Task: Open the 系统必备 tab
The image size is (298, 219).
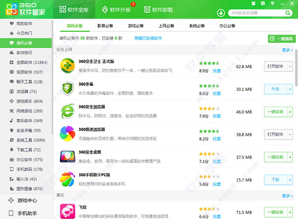Action: pos(197,26)
